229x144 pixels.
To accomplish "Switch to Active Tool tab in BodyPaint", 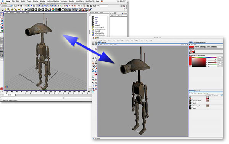I will click(x=196, y=42).
